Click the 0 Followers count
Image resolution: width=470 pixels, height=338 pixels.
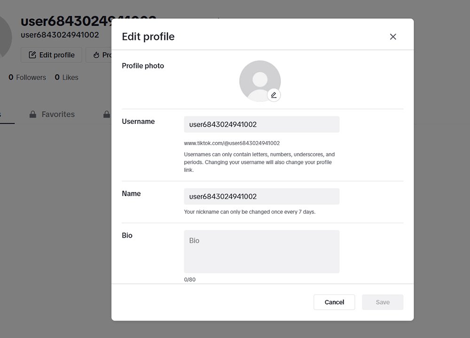pos(27,77)
